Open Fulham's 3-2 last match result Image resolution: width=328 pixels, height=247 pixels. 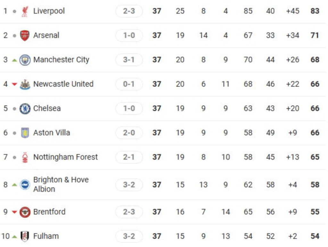(x=129, y=236)
